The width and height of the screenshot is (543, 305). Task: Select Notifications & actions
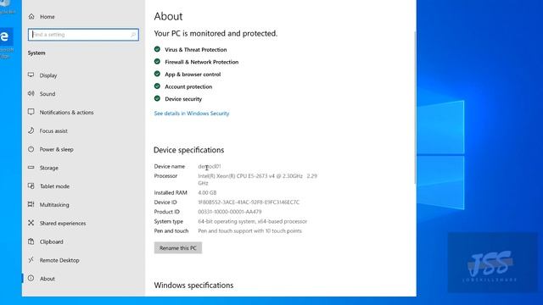[66, 113]
